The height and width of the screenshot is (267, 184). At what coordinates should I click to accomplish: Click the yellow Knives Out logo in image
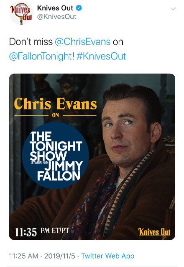coord(154,231)
